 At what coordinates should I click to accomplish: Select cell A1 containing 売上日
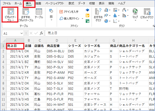point(15,46)
